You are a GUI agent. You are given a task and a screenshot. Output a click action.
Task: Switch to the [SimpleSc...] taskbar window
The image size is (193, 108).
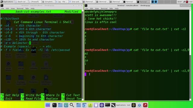coord(48,2)
